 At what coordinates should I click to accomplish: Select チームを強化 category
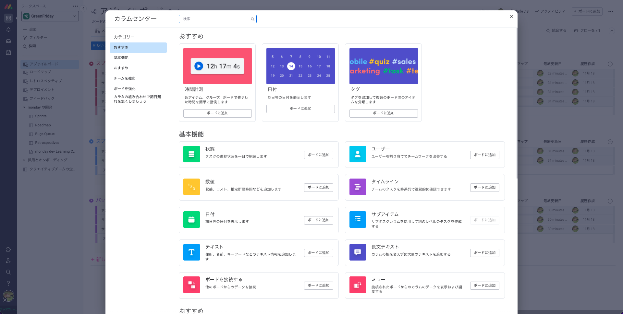coord(125,78)
